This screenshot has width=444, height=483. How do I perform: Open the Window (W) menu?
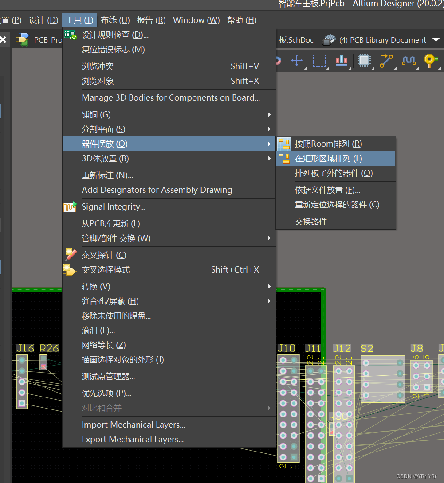(x=196, y=20)
